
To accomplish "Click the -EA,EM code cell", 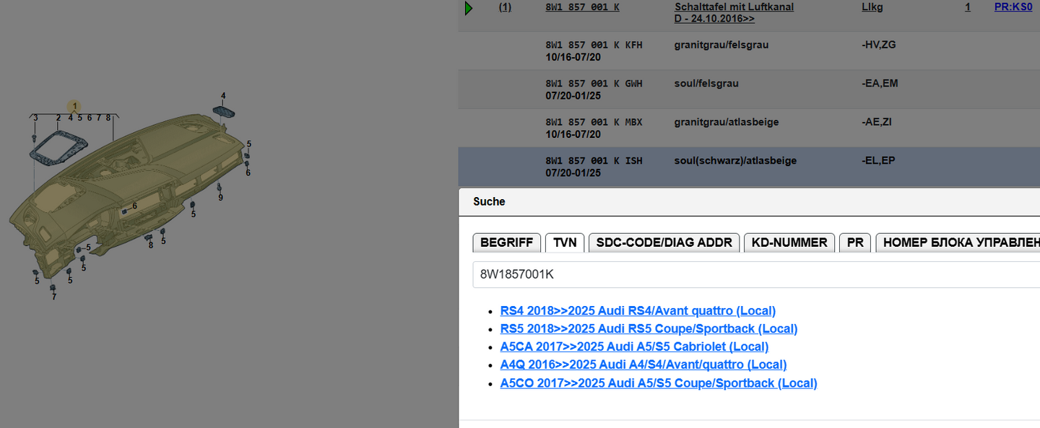I will [880, 84].
